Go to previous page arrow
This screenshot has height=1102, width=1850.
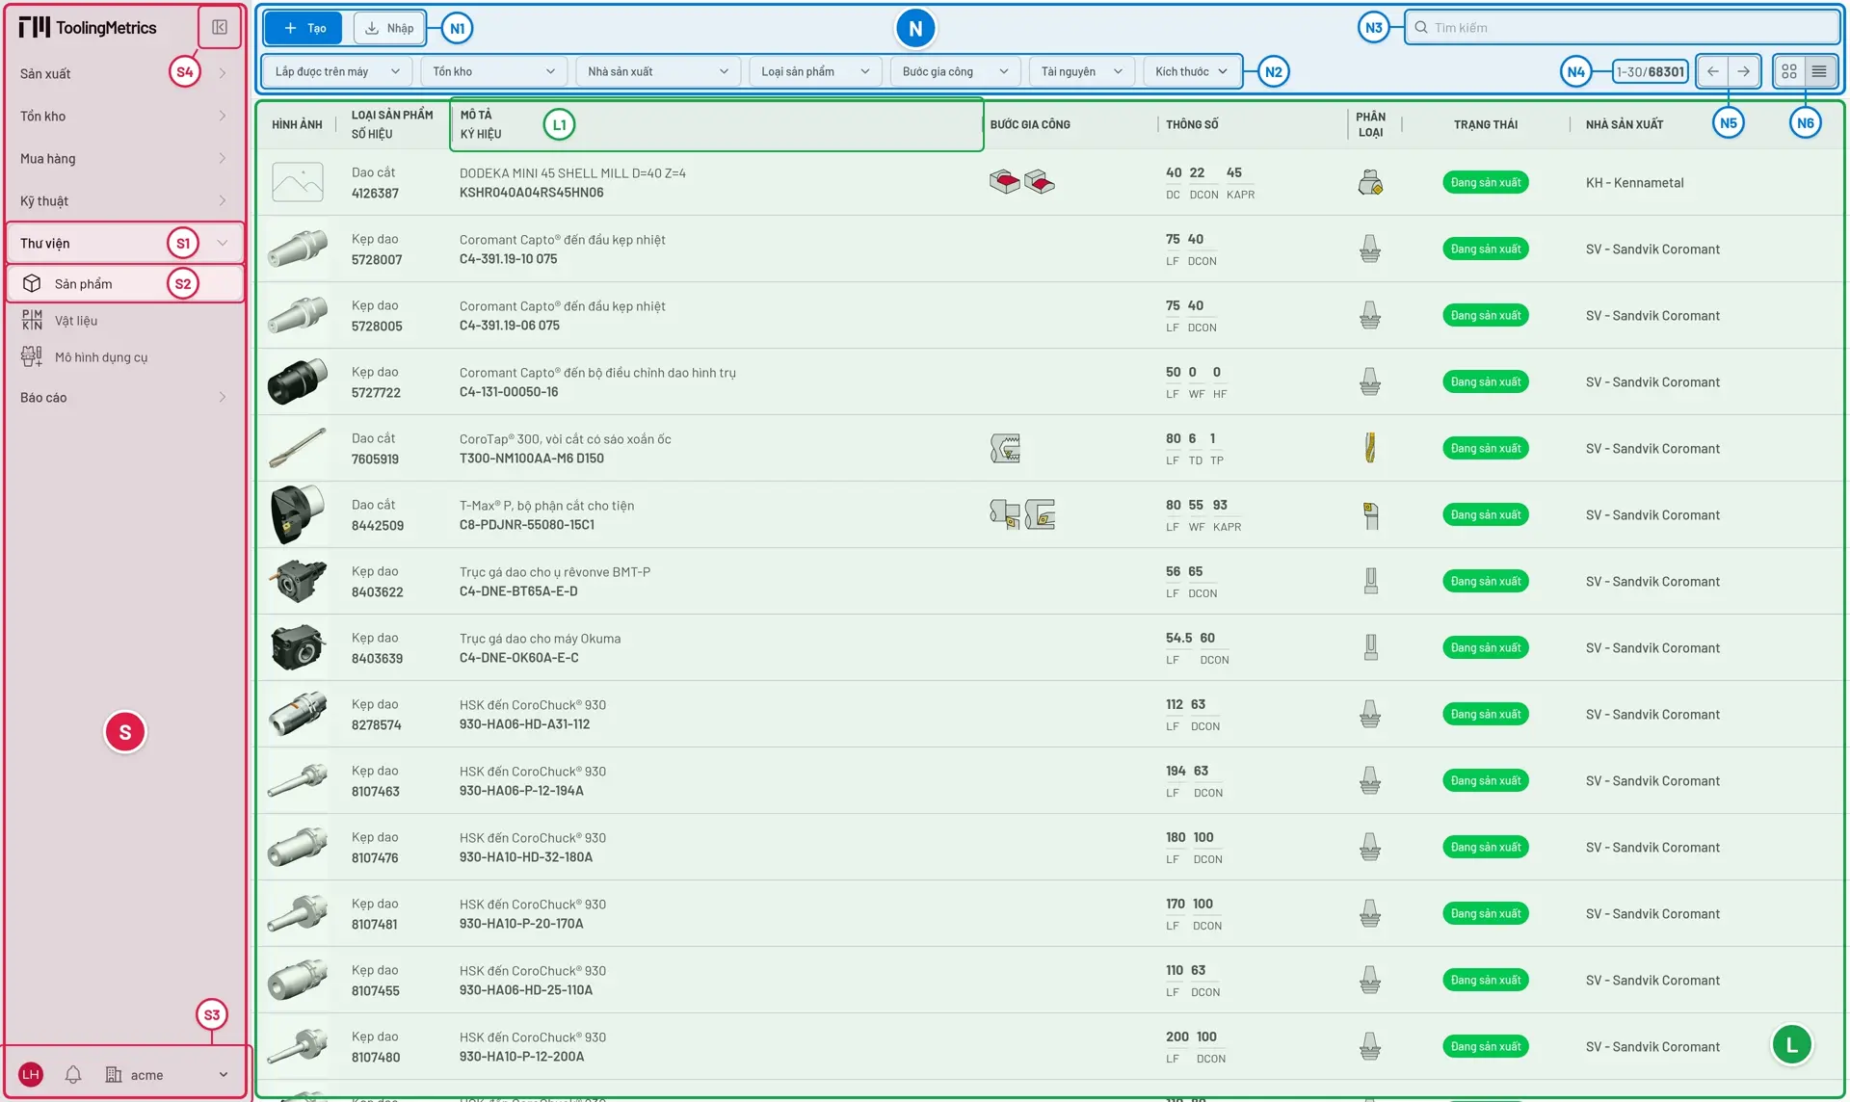pyautogui.click(x=1713, y=71)
